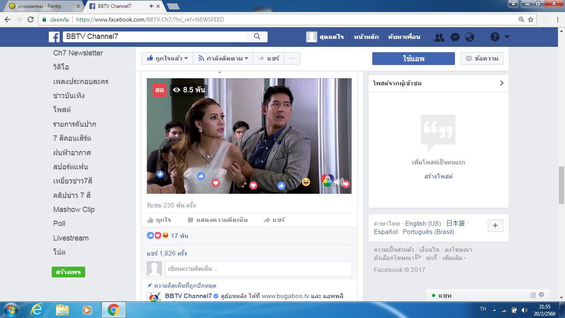Click the ข้อความ message button

click(482, 58)
